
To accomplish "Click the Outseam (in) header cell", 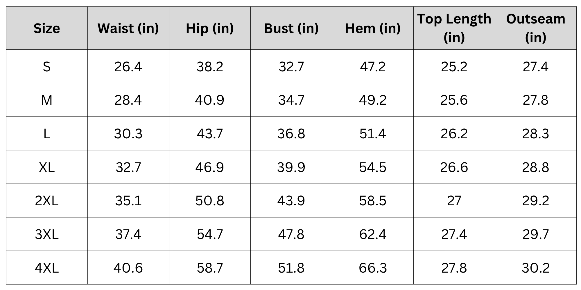I will coord(536,28).
